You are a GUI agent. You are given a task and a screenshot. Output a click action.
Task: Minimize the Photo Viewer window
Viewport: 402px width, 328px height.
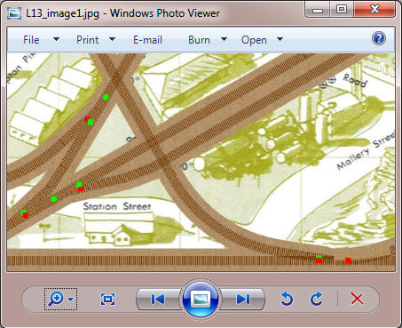[318, 10]
